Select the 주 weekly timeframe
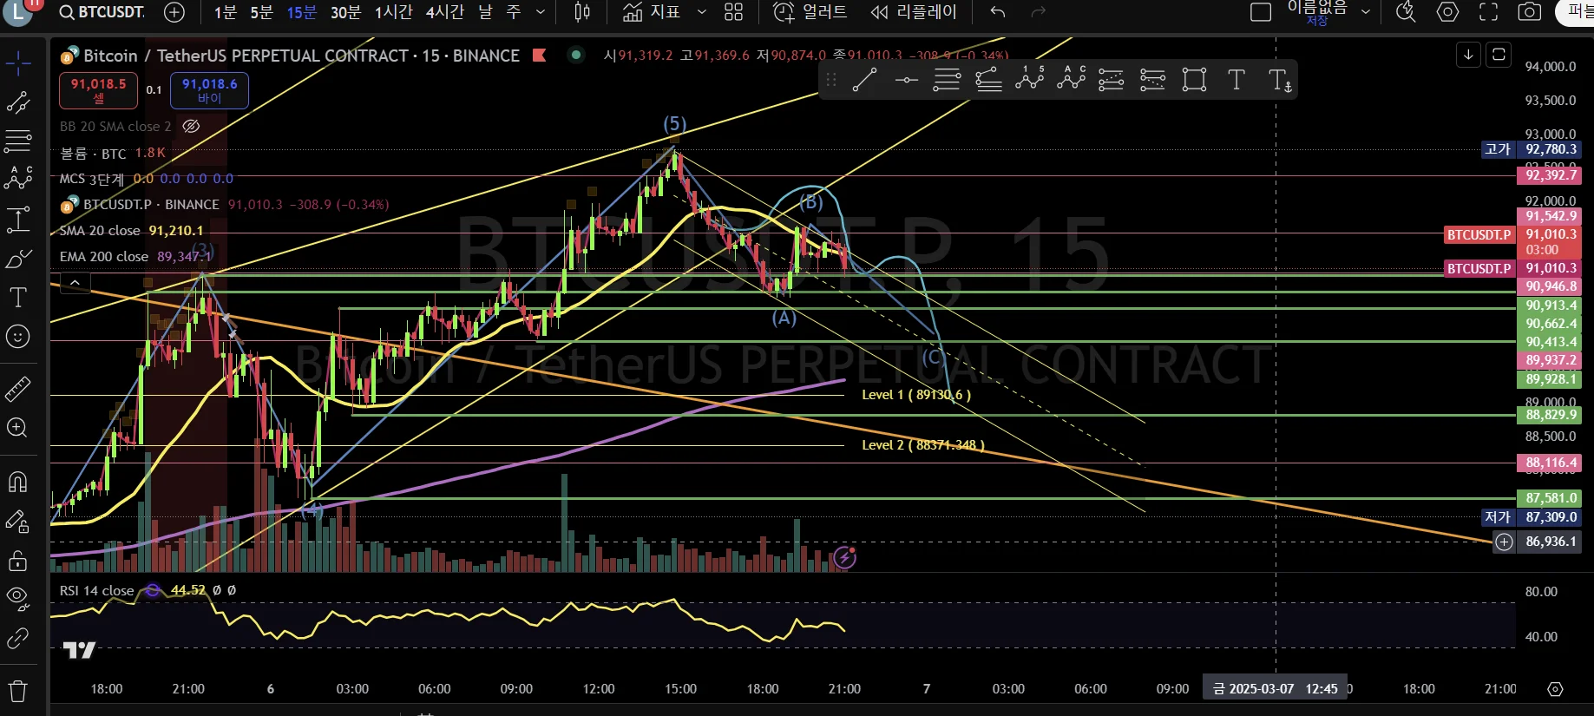The image size is (1594, 716). pyautogui.click(x=514, y=12)
